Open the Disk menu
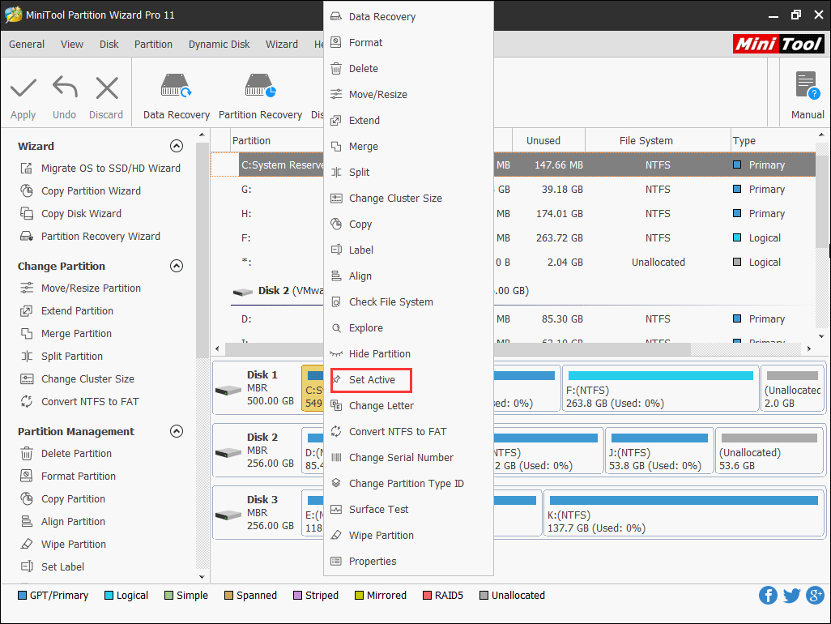Viewport: 831px width, 624px height. [109, 44]
